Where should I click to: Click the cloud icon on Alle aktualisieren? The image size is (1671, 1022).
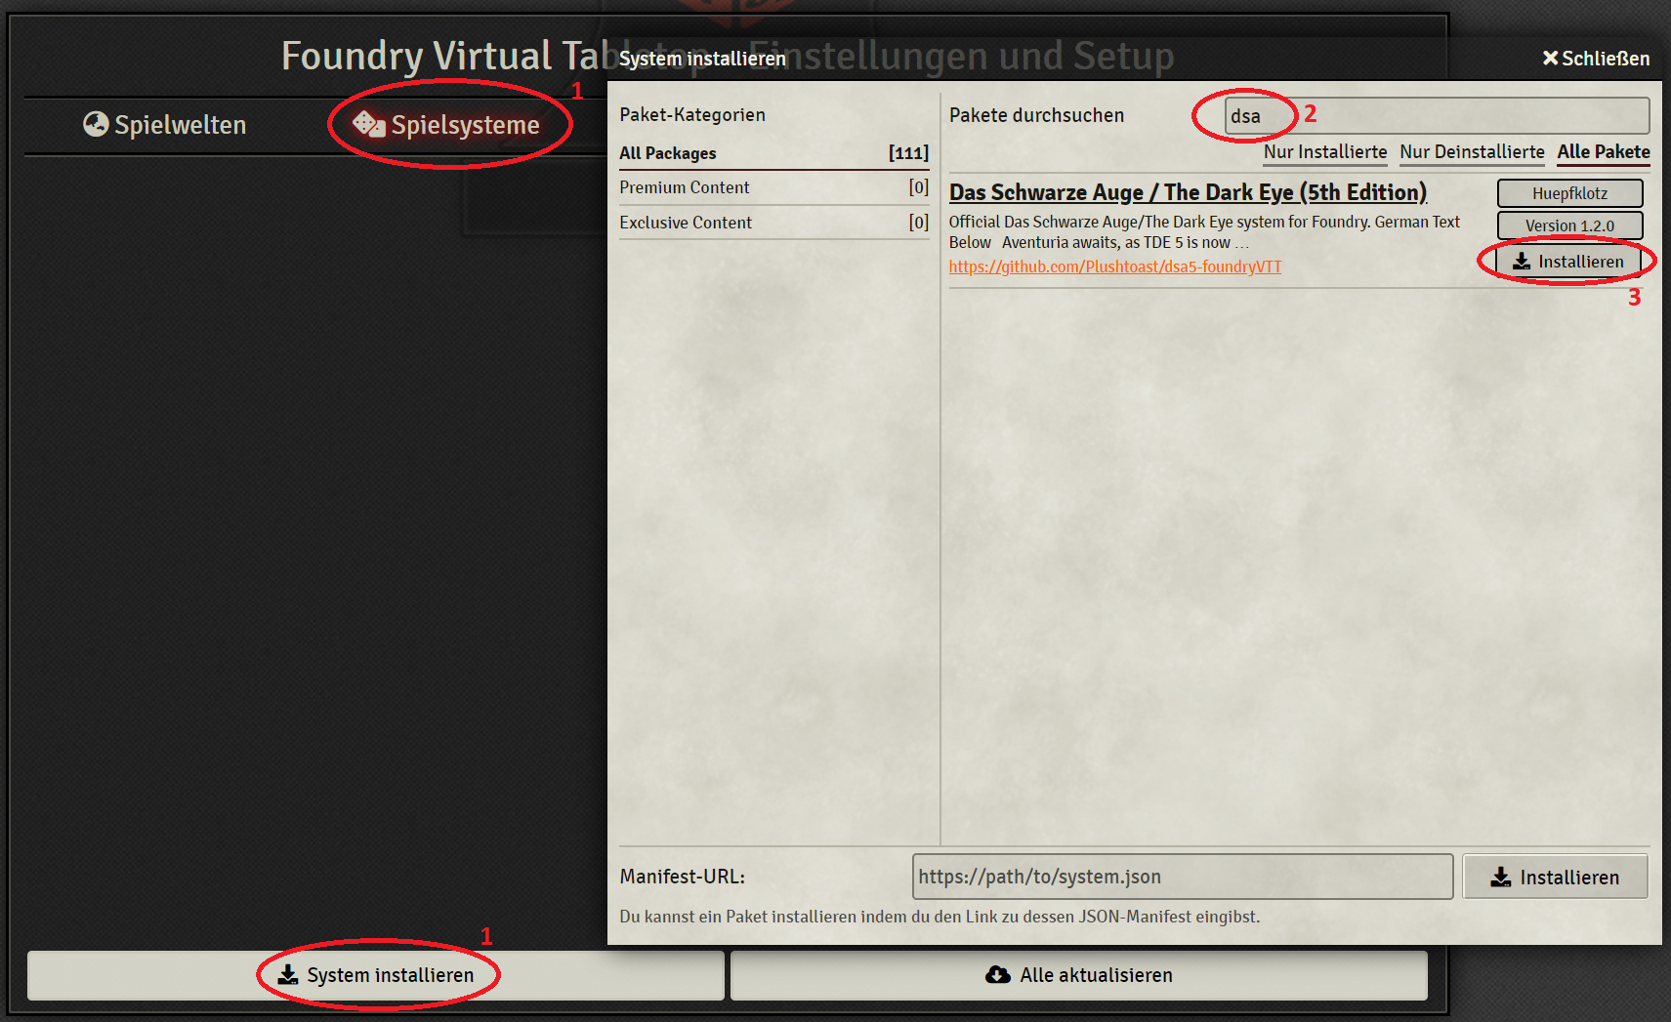[x=997, y=974]
